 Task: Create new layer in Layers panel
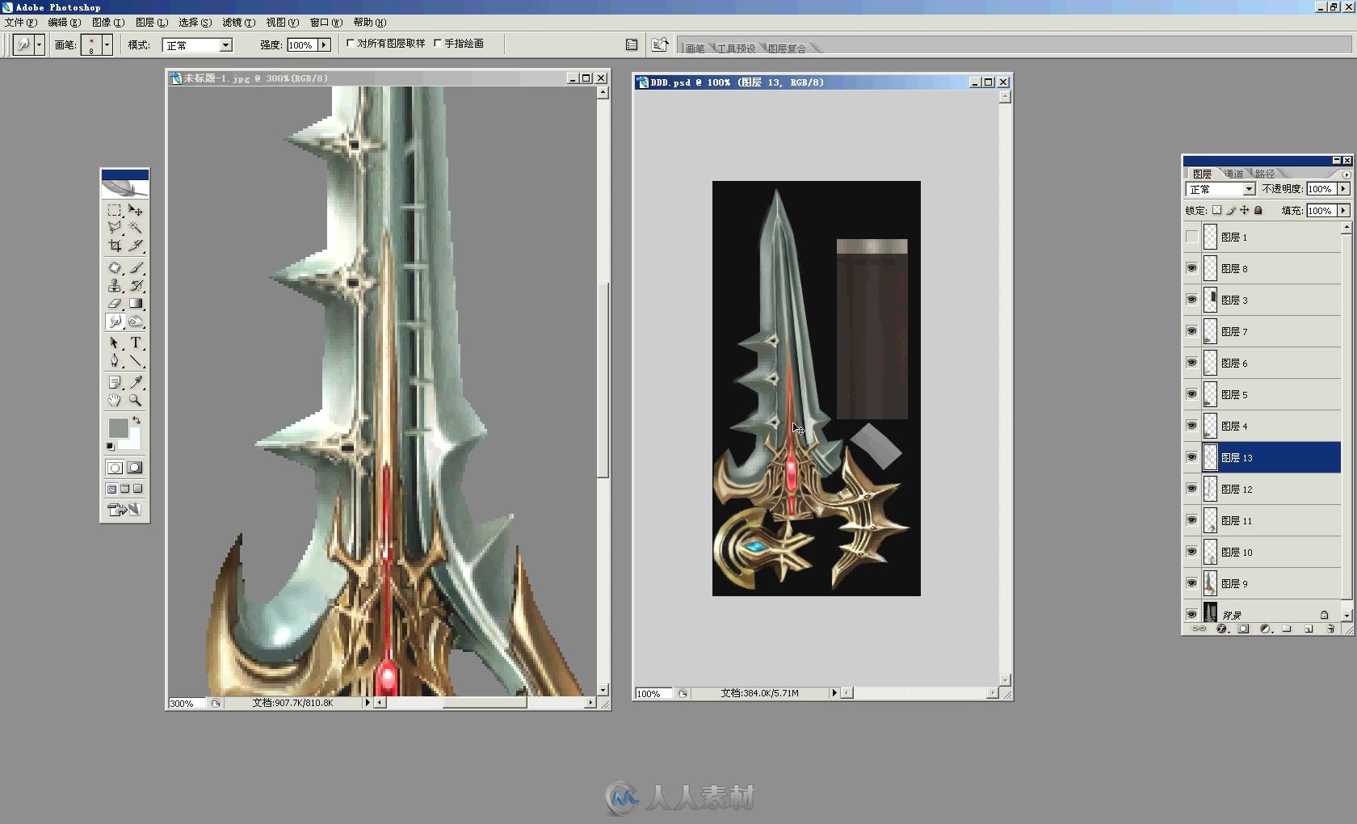click(1309, 629)
